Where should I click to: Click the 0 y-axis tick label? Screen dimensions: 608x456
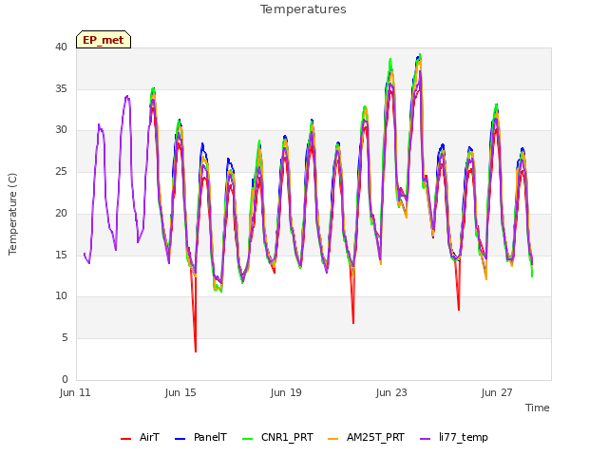(65, 379)
